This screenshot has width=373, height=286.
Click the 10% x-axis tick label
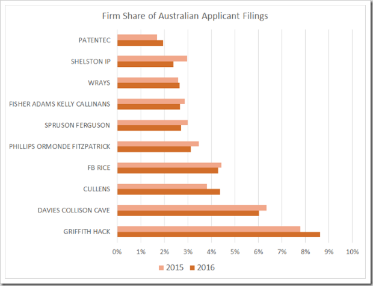click(353, 252)
